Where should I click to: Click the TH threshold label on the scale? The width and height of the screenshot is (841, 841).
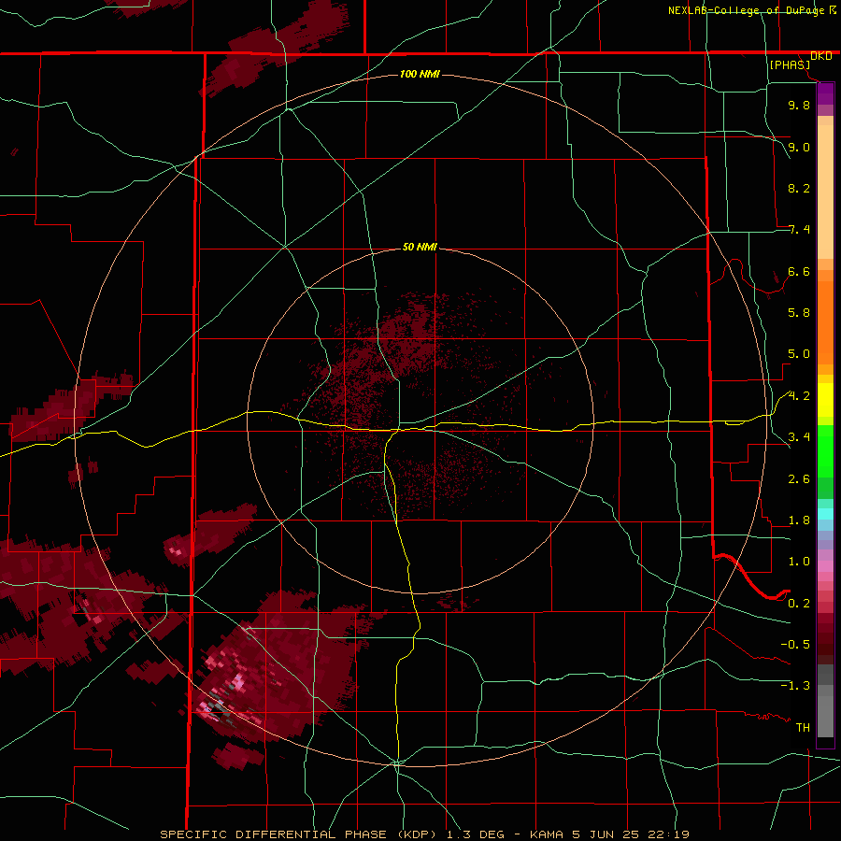click(x=803, y=728)
